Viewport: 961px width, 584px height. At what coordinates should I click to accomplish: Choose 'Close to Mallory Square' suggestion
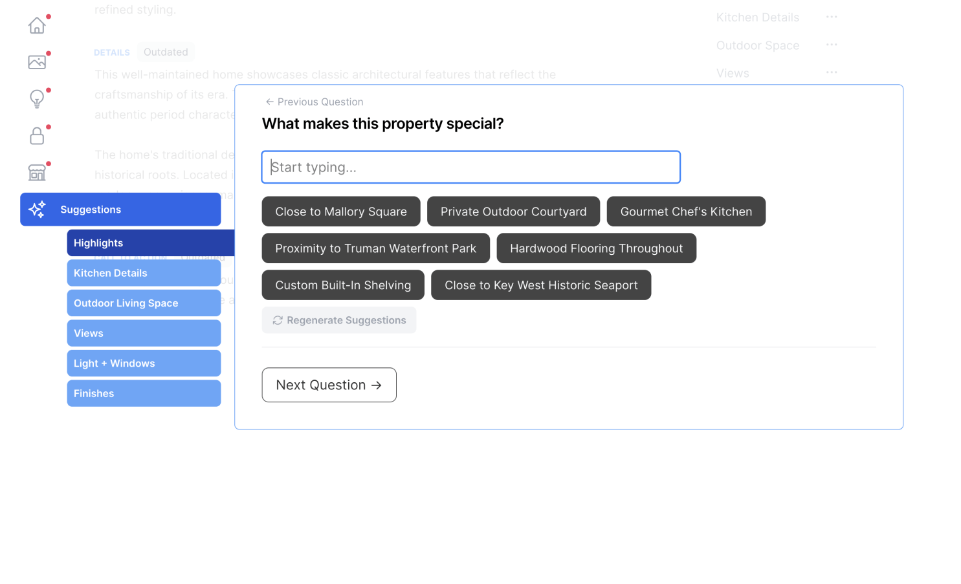click(341, 211)
